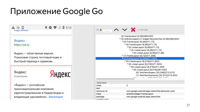
Task: Click the empty text row in Node Detail
Action: (x=140, y=88)
